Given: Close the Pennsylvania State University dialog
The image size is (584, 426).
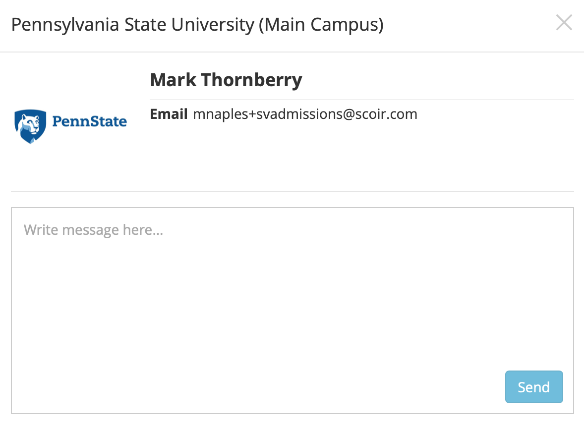Looking at the screenshot, I should pyautogui.click(x=564, y=23).
